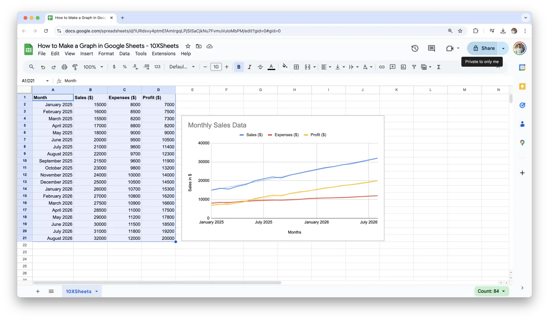Image resolution: width=549 pixels, height=320 pixels.
Task: Open Google Calendar side panel
Action: 522,68
